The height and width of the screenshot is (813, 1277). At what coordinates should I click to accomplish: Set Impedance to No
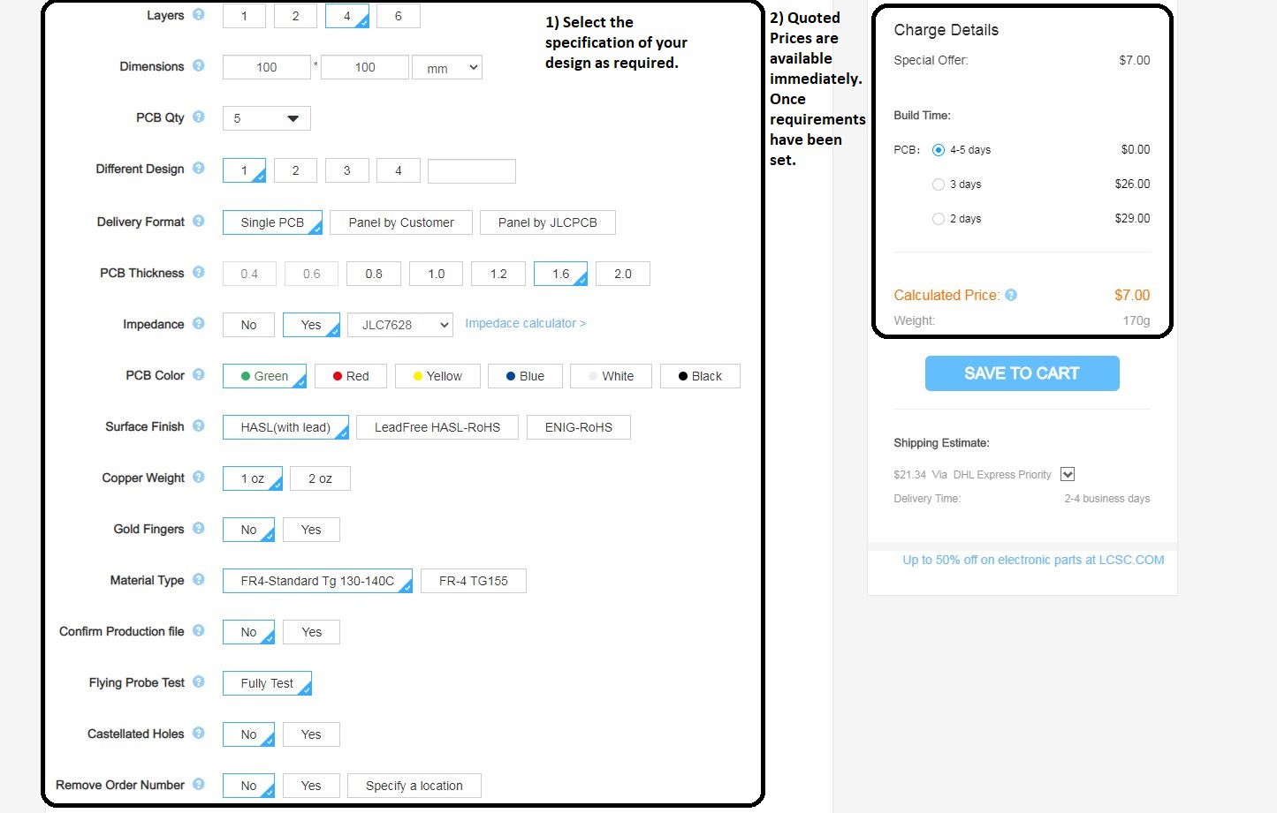pyautogui.click(x=248, y=325)
